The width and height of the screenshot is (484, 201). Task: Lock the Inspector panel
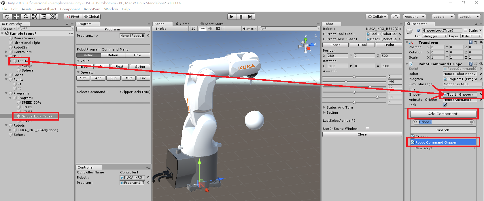pos(476,24)
